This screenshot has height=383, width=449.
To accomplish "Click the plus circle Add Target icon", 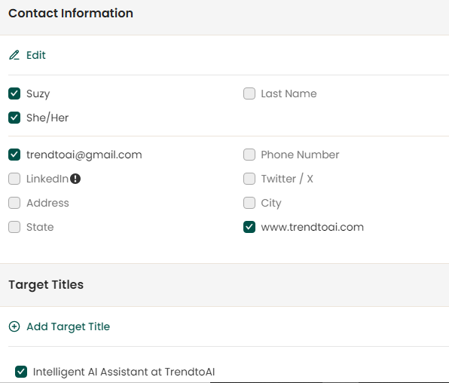I will [x=14, y=326].
